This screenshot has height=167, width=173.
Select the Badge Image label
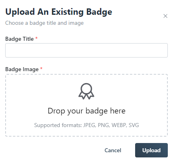point(22,69)
